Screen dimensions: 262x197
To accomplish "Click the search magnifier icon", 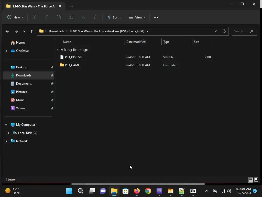I will coord(252,31).
